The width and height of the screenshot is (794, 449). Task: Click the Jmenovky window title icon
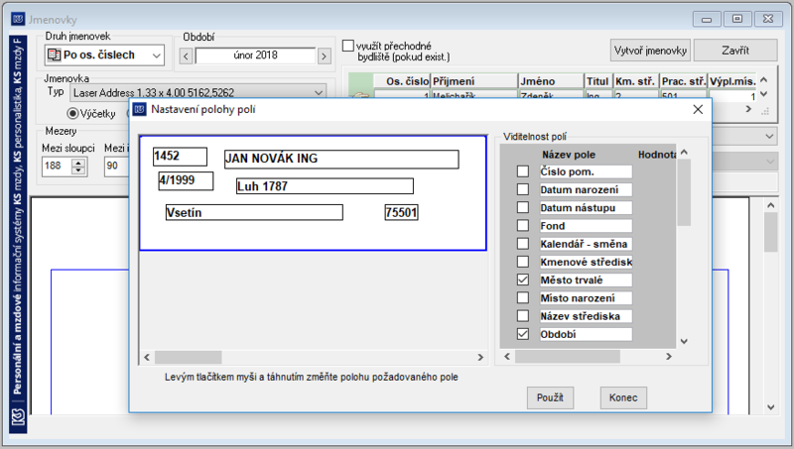[x=18, y=19]
